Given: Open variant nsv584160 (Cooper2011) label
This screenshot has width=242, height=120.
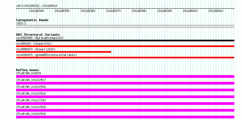Looking at the screenshot, I should pyautogui.click(x=34, y=44).
